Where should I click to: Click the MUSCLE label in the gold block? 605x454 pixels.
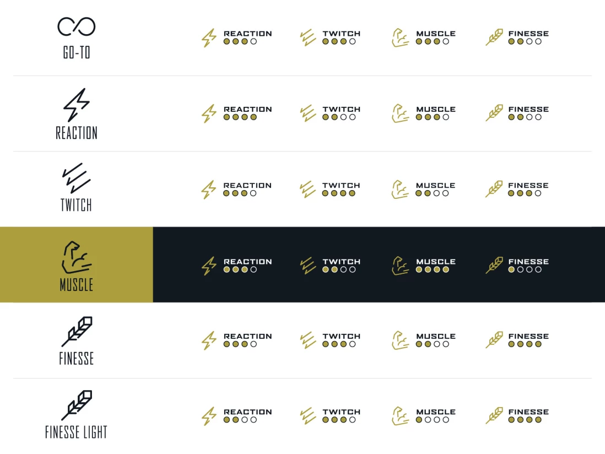[x=77, y=285]
